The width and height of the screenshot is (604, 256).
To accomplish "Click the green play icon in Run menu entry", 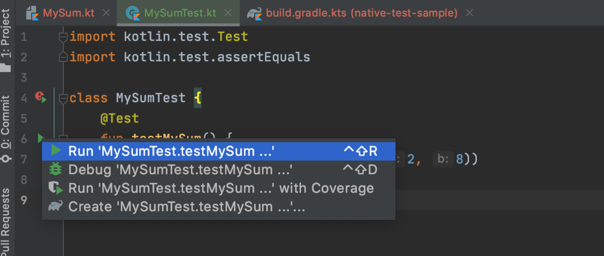I will pyautogui.click(x=56, y=150).
